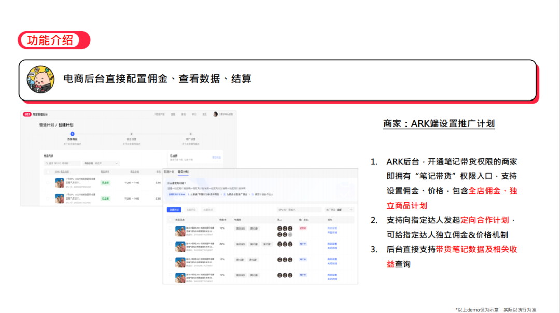Click step 1 选择商品 circle indicator
Screen dimensions: 560x313
pyautogui.click(x=72, y=134)
